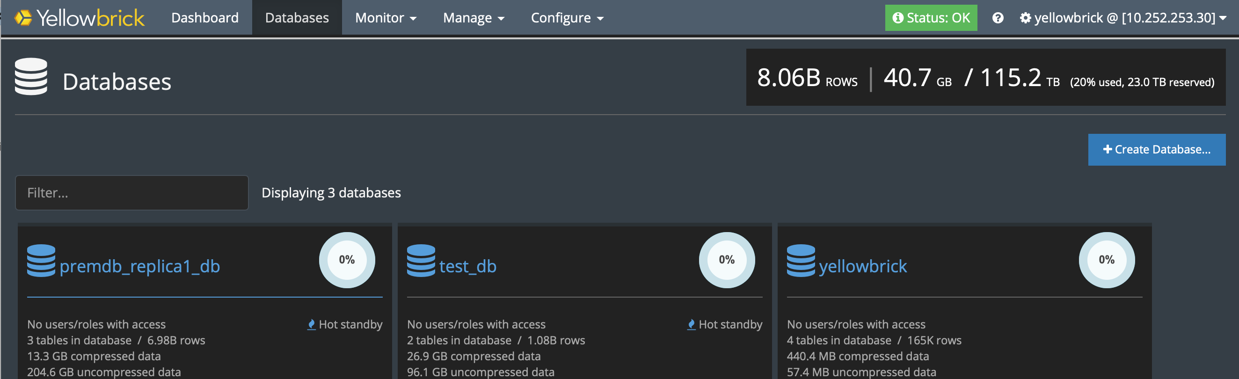Click the test_db database icon
The height and width of the screenshot is (379, 1239).
pos(421,261)
